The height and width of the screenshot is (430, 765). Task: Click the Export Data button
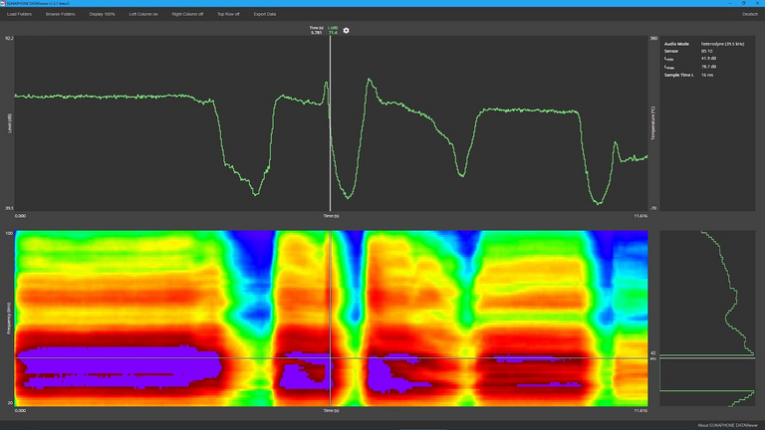point(265,14)
